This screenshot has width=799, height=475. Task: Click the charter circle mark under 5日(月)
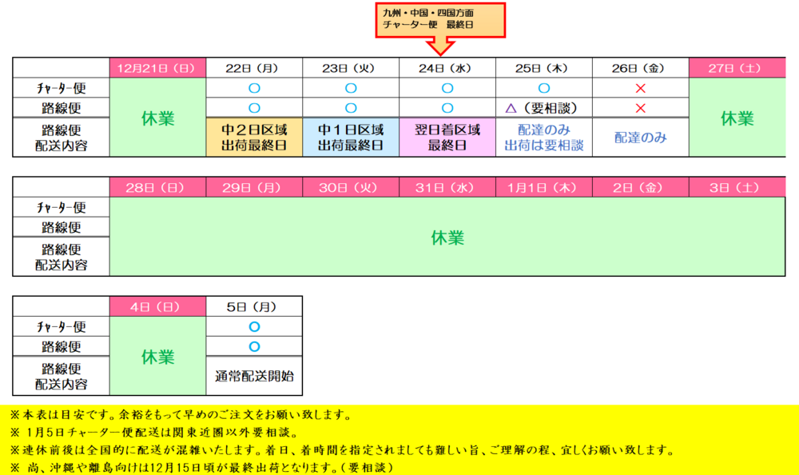pyautogui.click(x=254, y=326)
